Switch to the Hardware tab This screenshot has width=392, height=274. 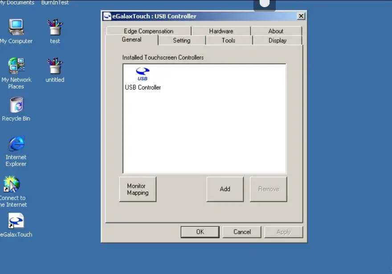(x=221, y=31)
